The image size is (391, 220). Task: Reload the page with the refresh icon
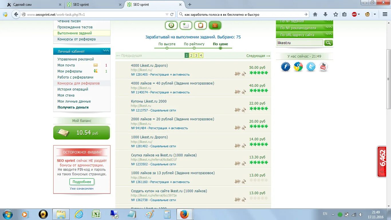point(172,14)
